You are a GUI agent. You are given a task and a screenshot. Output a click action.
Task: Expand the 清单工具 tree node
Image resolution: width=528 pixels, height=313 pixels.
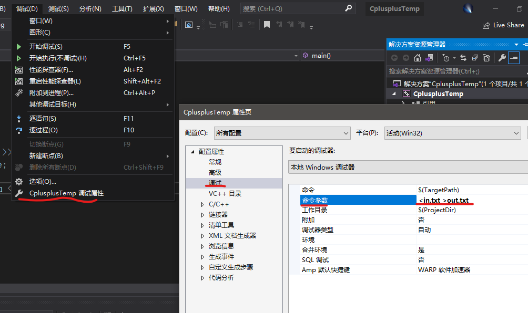pyautogui.click(x=202, y=225)
